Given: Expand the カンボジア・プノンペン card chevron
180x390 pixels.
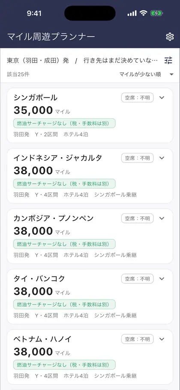Looking at the screenshot, I should coord(162,219).
